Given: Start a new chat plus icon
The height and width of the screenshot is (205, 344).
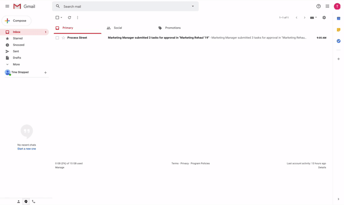Looking at the screenshot, I should (45, 72).
